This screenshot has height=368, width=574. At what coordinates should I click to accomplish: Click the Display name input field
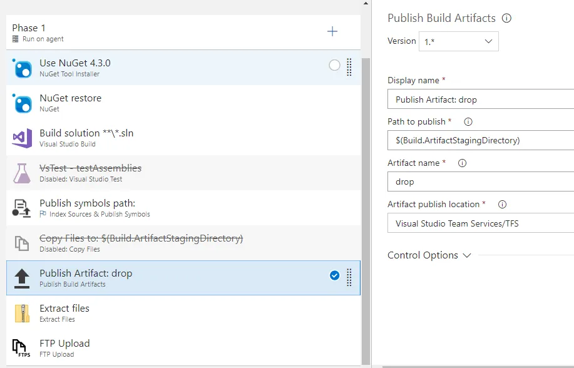point(481,100)
